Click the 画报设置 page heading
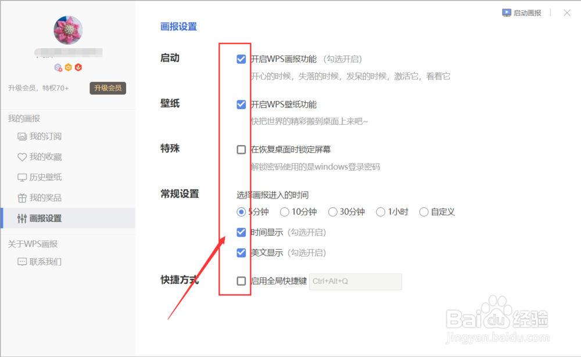 pos(178,27)
